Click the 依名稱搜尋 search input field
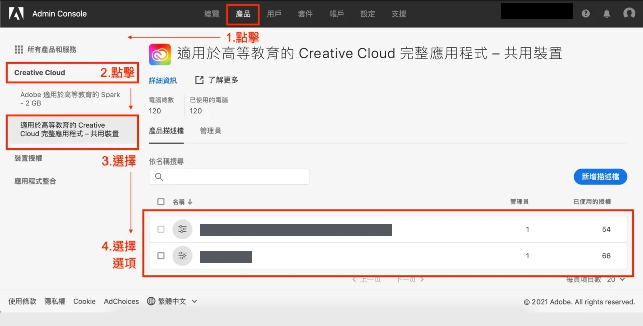The width and height of the screenshot is (643, 326). (x=229, y=177)
